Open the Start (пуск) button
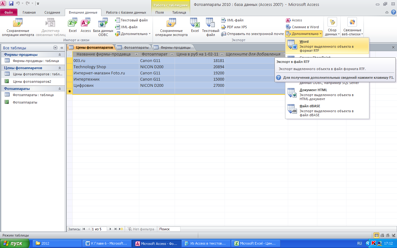Viewport: 397px width, 248px height. click(x=15, y=243)
